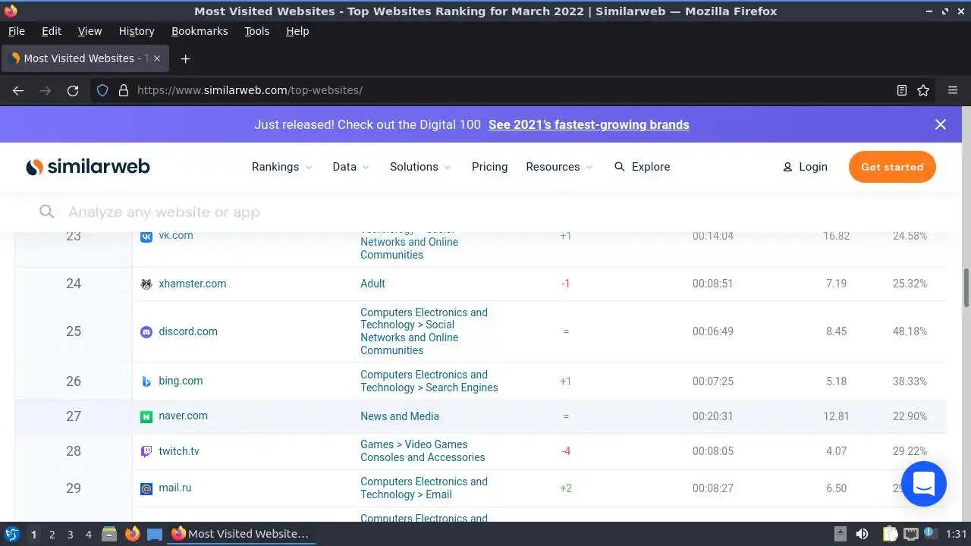
Task: Click the vk.com favicon icon
Action: point(146,236)
